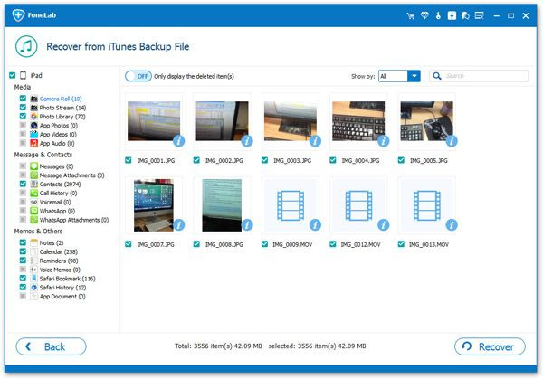Click the iTunes music note icon
This screenshot has width=543, height=379.
26,46
